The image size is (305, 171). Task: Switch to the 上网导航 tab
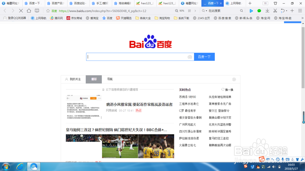[234, 3]
